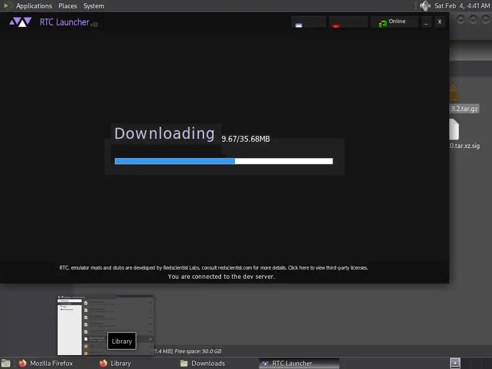Open the Places menu
Viewport: 492px width, 369px height.
68,6
